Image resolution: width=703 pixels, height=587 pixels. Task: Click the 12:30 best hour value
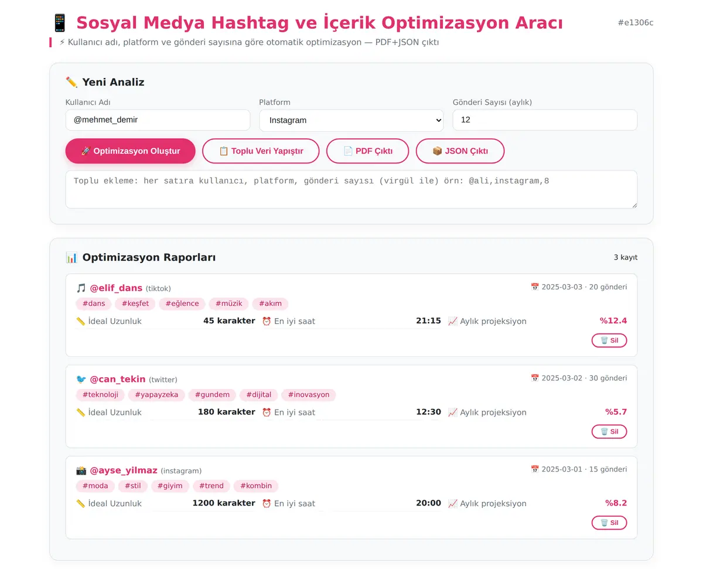(x=428, y=412)
